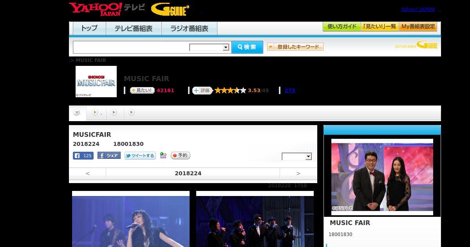The image size is (470, 247).
Task: Open the dropdown in the episode header
Action: pyautogui.click(x=296, y=156)
